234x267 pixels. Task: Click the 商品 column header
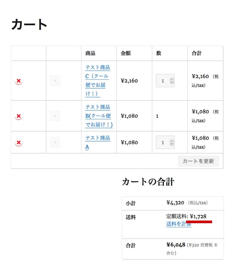90,53
